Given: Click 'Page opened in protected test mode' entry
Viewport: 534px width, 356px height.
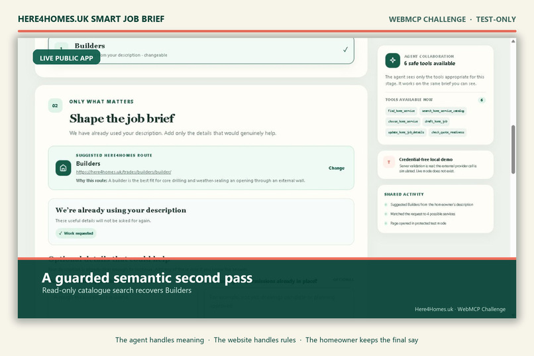Looking at the screenshot, I should pos(418,223).
